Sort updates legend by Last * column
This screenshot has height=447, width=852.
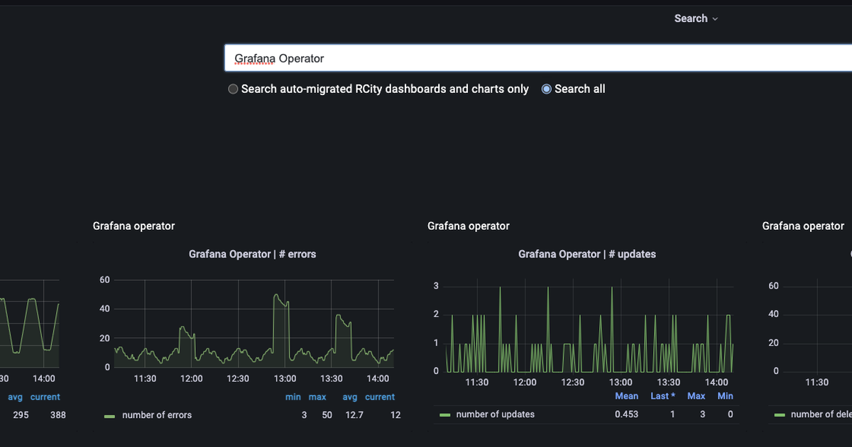click(663, 396)
